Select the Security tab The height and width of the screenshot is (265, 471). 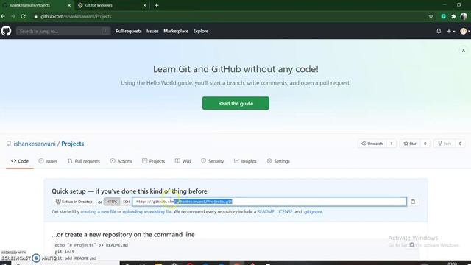213,161
